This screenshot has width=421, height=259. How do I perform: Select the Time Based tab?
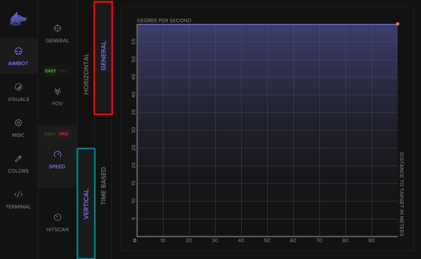point(103,186)
